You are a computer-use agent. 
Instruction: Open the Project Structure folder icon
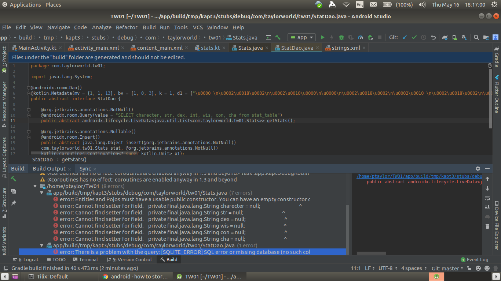486,37
